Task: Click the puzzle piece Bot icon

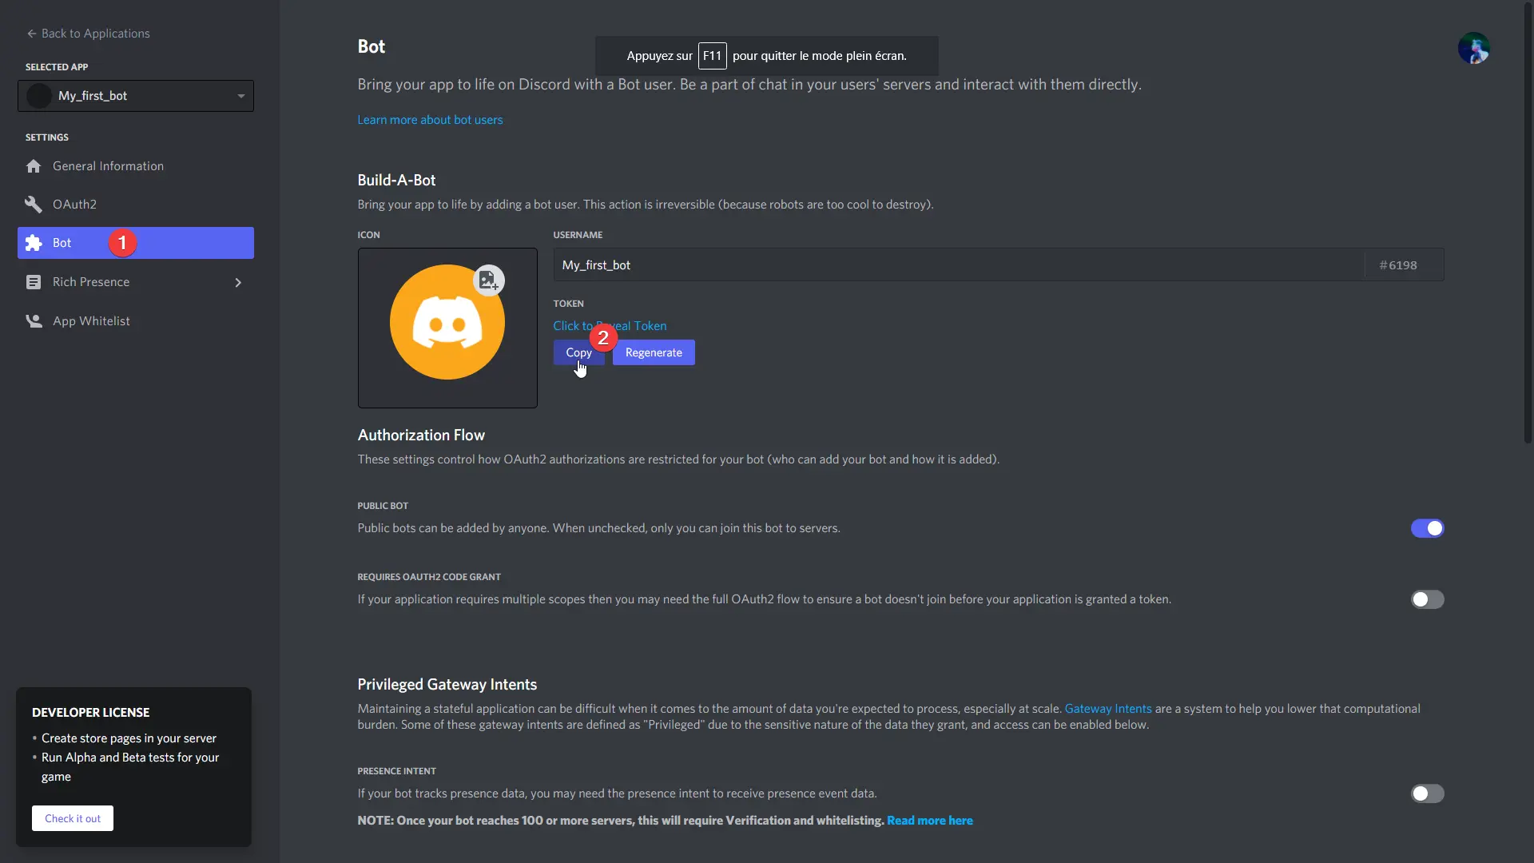Action: (x=34, y=243)
